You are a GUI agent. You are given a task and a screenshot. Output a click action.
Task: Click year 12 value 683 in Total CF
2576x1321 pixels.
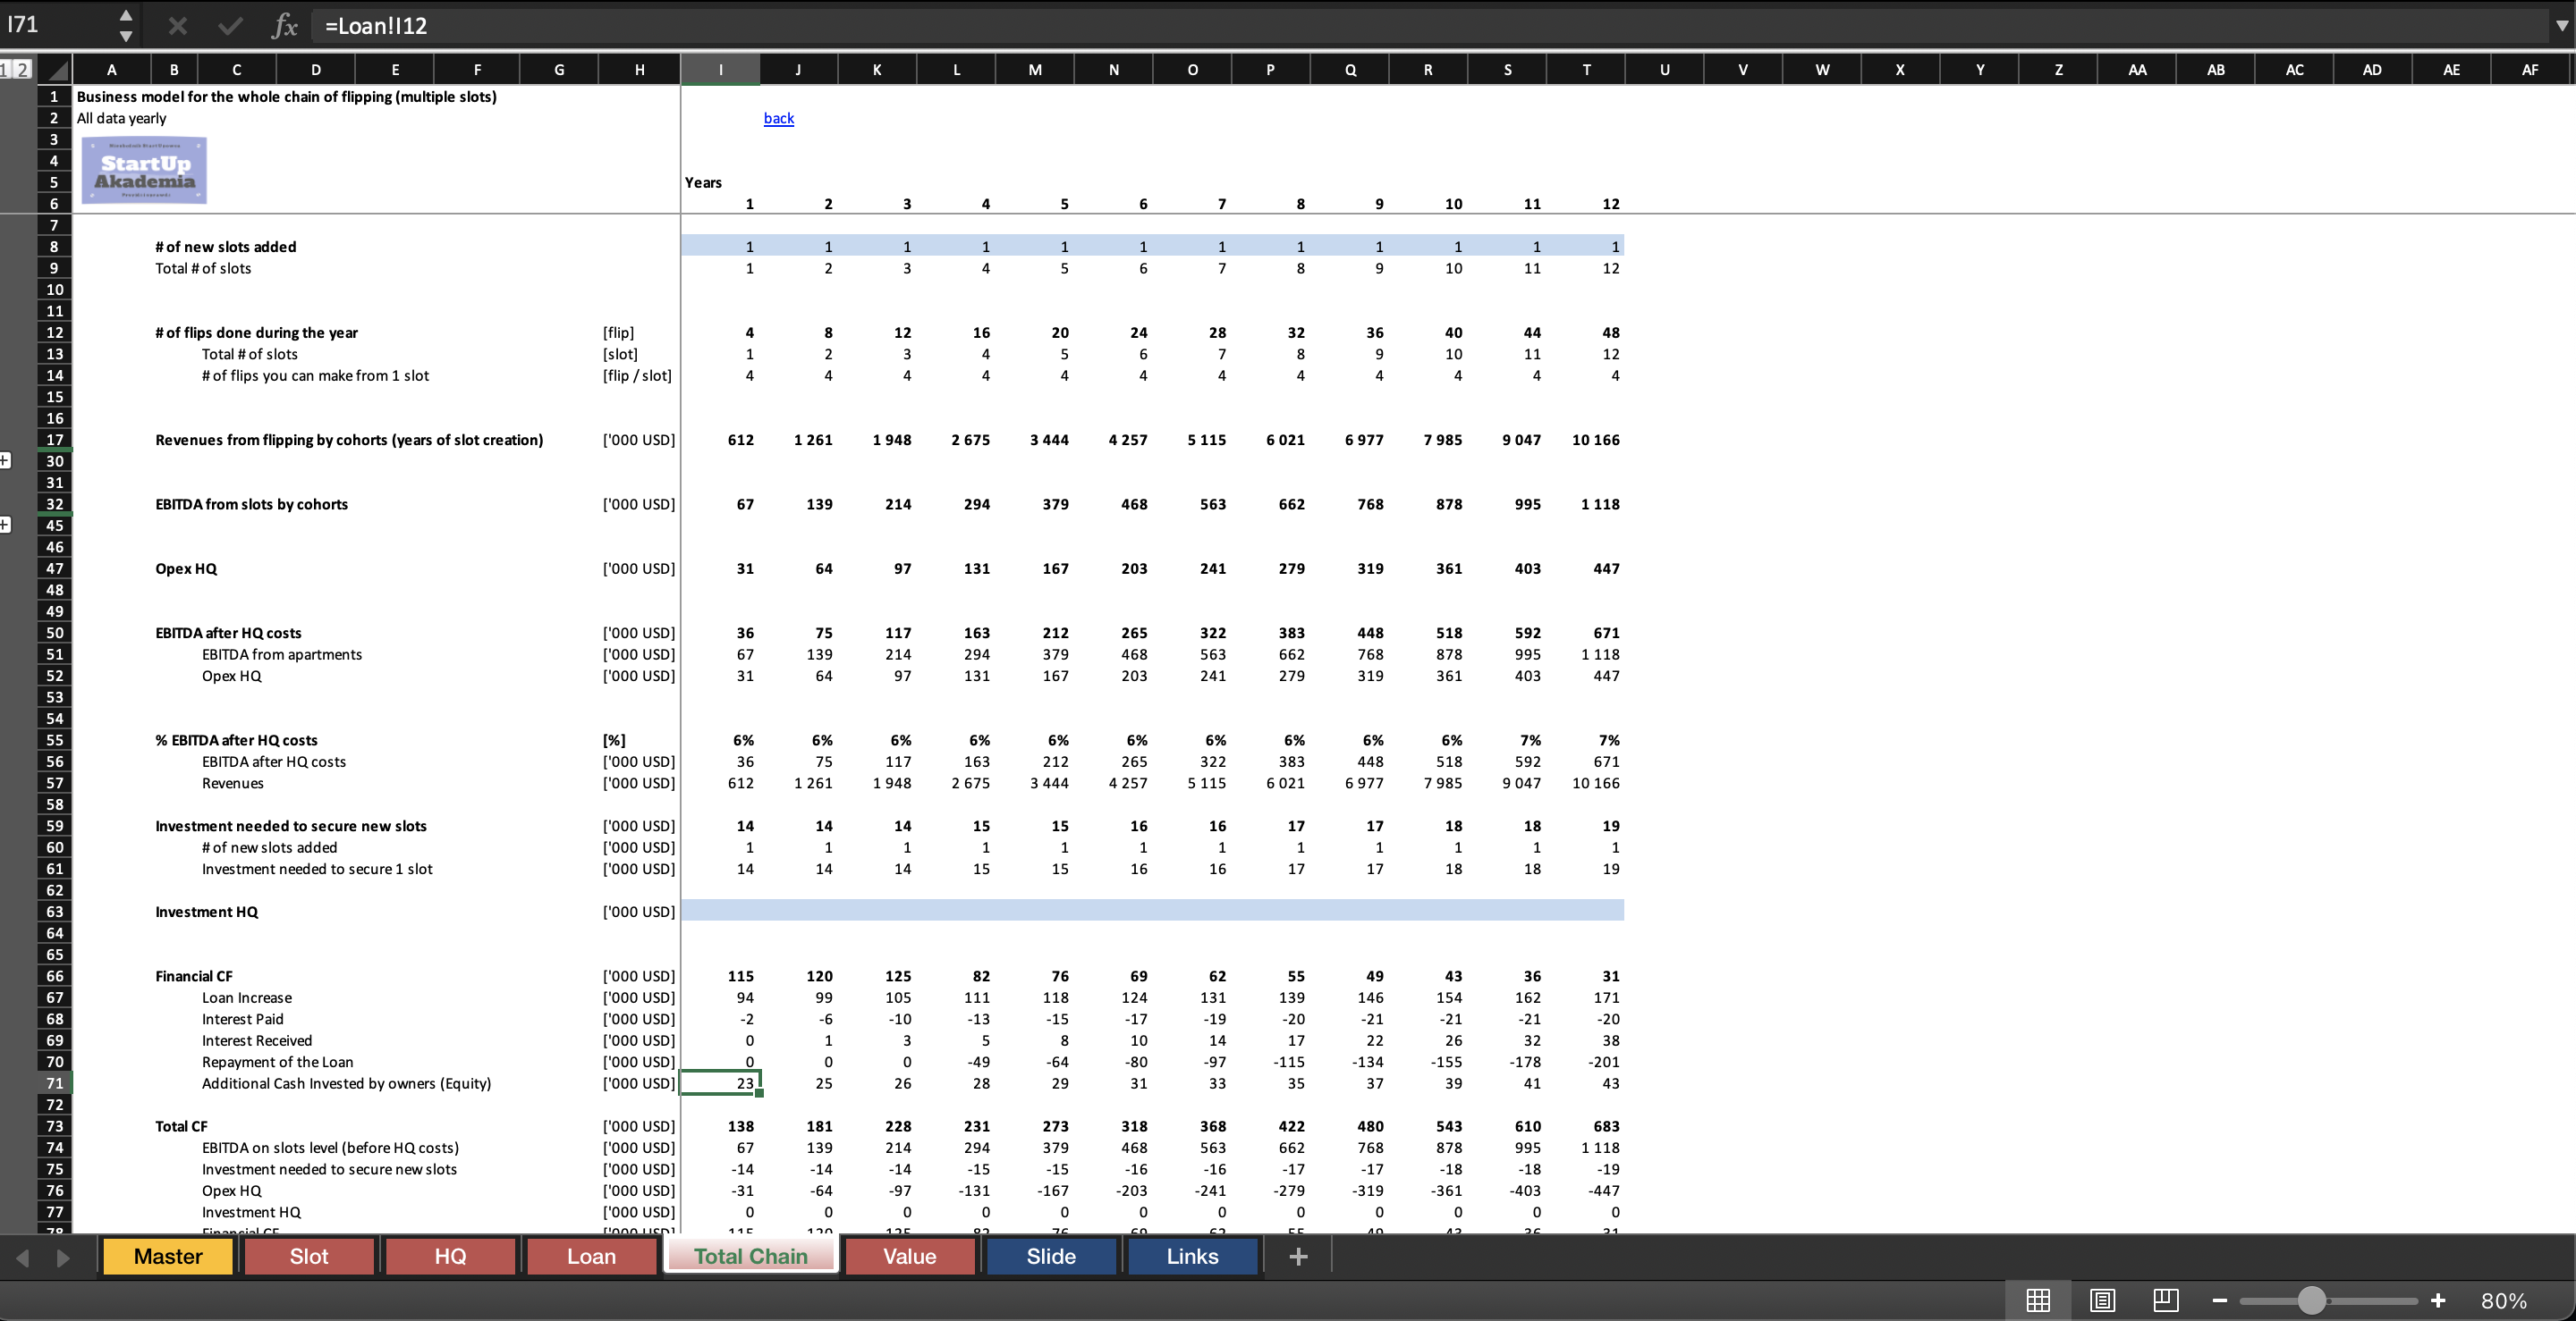pos(1606,1126)
